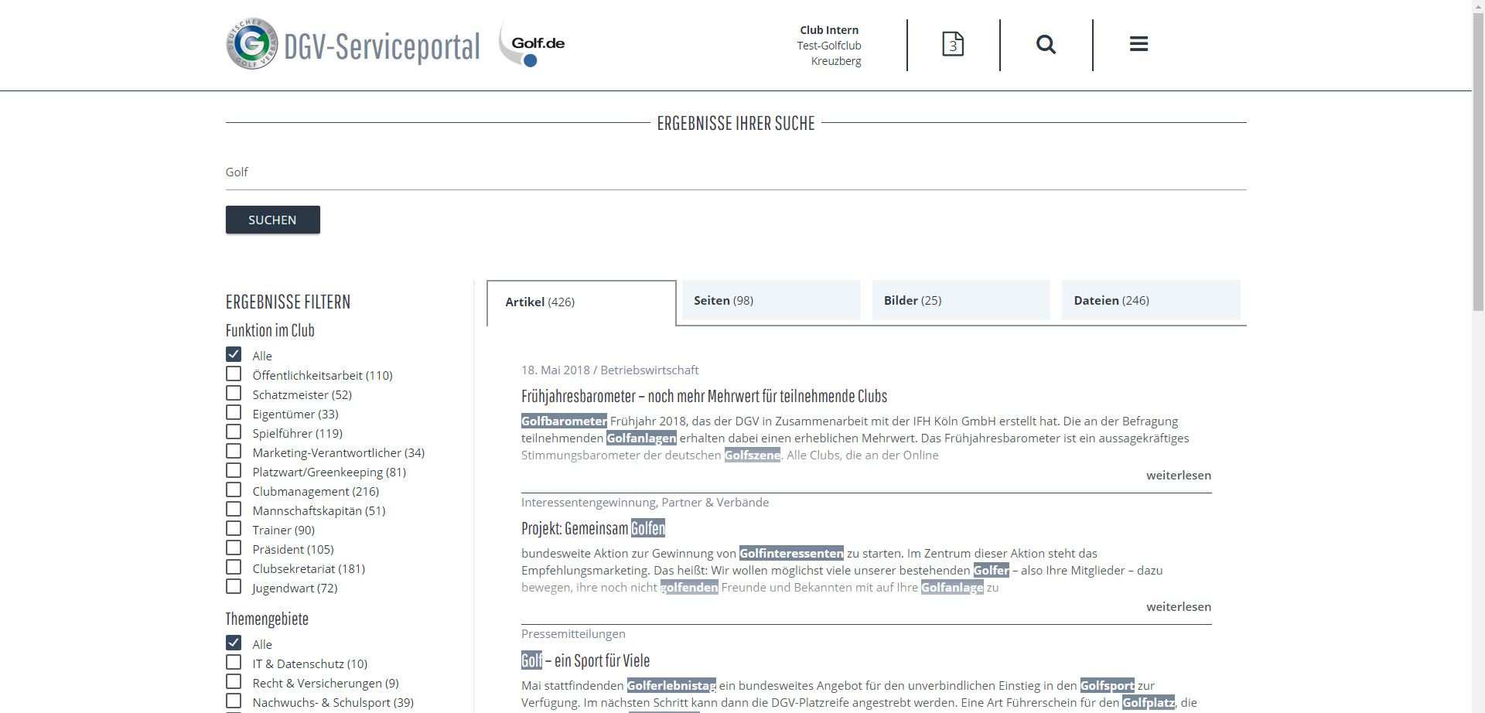Open Club Intern Test-Golfclub Kreuzberg
Image resolution: width=1485 pixels, height=713 pixels.
click(829, 45)
